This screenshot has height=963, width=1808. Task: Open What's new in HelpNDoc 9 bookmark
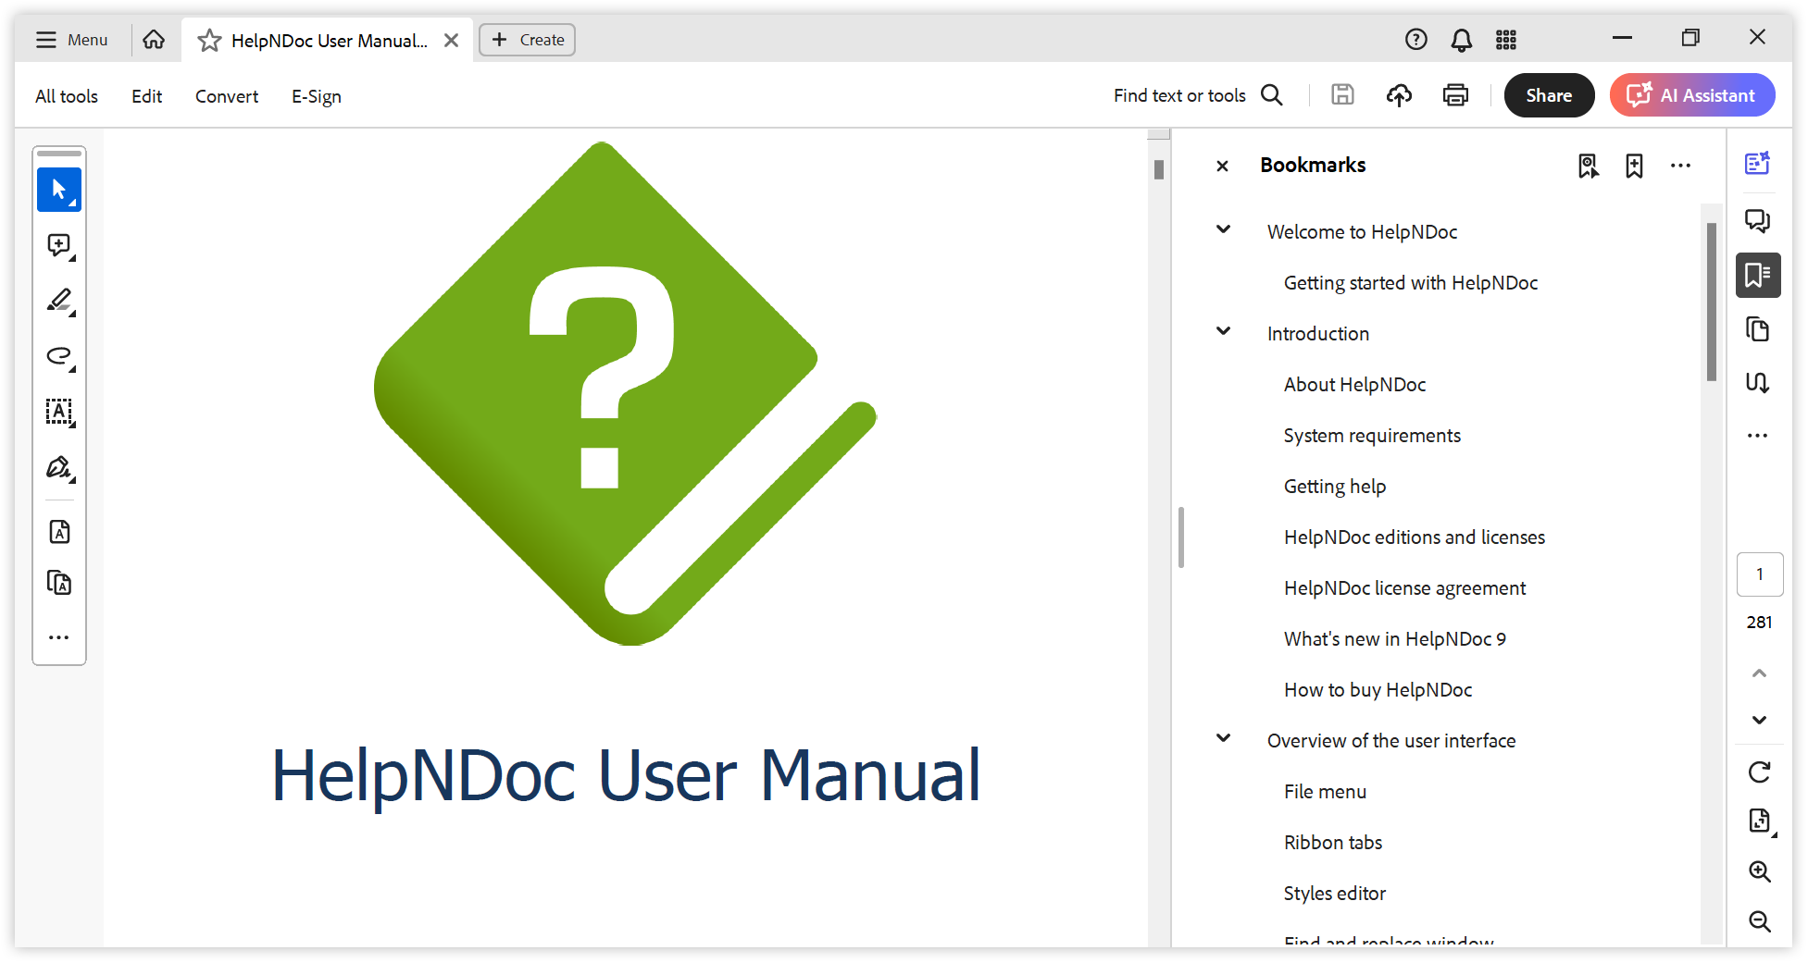(1394, 639)
